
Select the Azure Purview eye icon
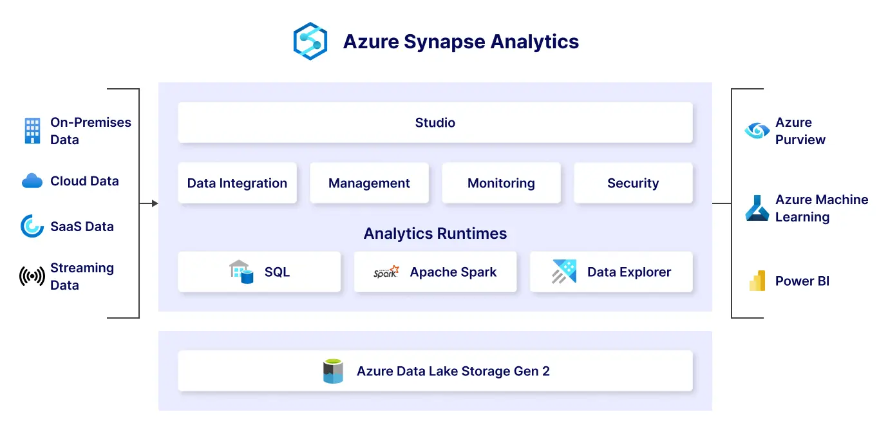(757, 131)
